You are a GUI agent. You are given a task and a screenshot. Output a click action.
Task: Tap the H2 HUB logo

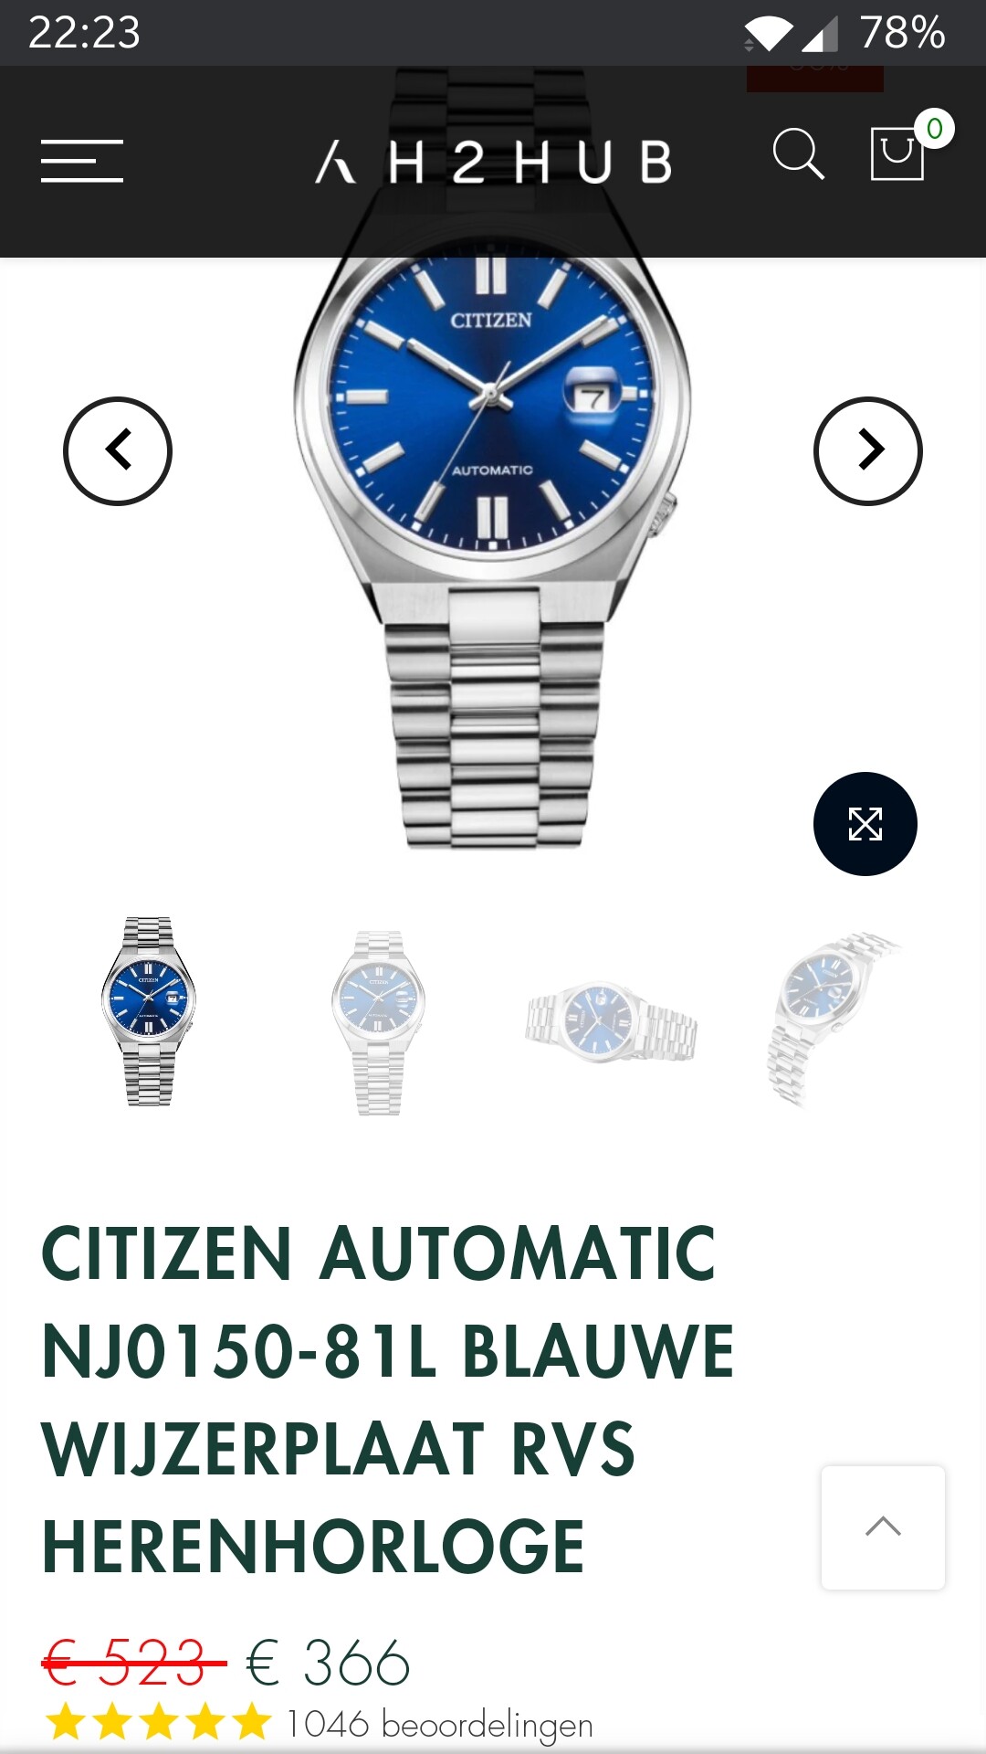[494, 163]
